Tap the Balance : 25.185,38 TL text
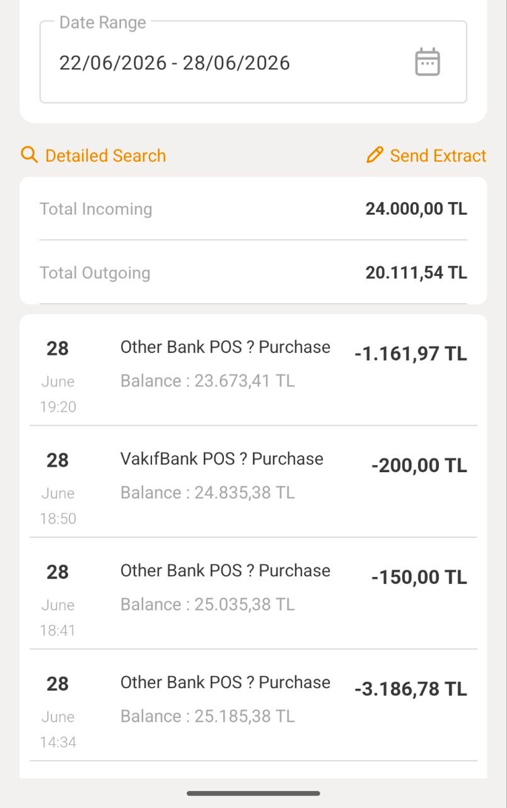 click(x=208, y=716)
